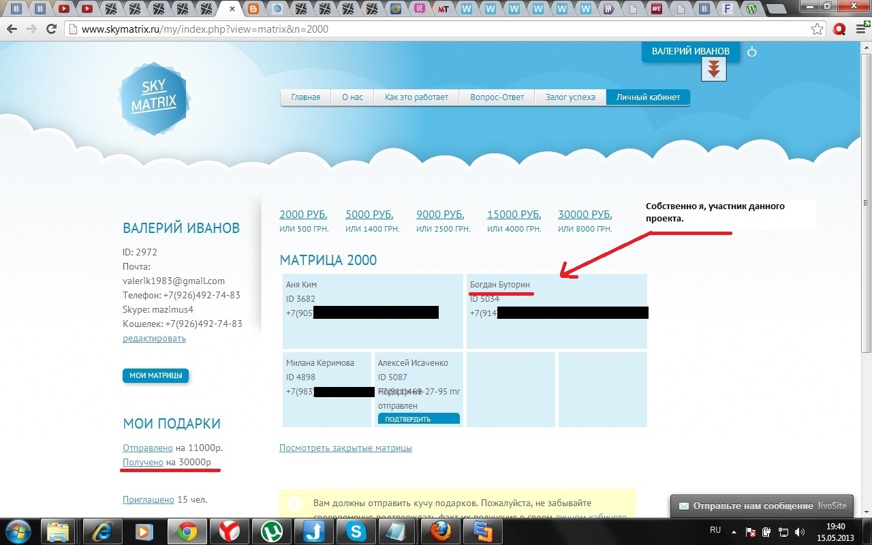Switch to the tab with the purple UE icon
This screenshot has height=545, width=872.
coord(420,9)
